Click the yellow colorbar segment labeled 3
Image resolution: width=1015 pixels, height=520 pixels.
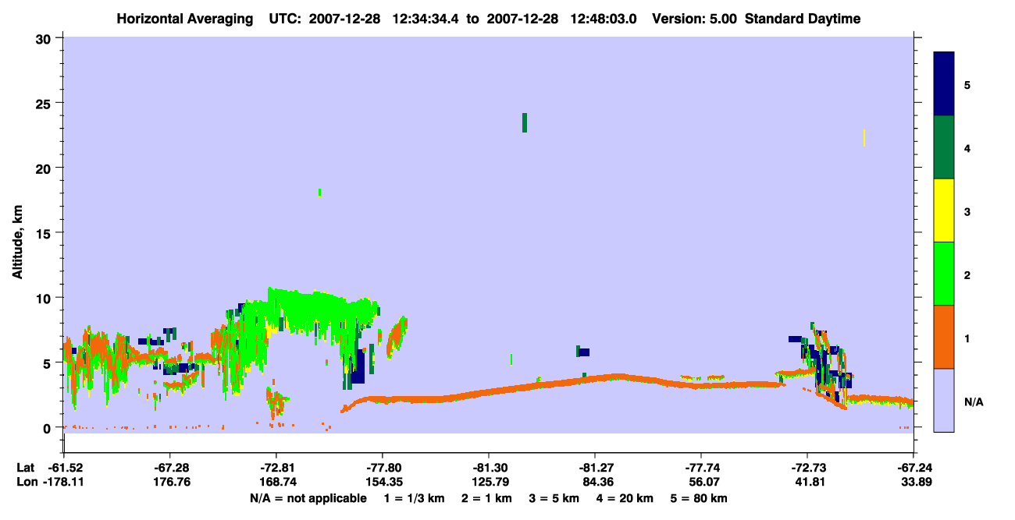click(x=944, y=210)
